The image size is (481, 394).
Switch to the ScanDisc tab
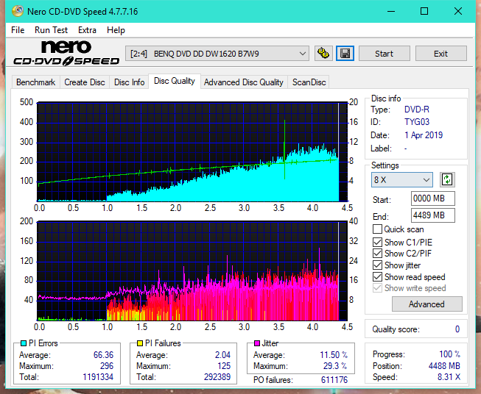(x=309, y=82)
